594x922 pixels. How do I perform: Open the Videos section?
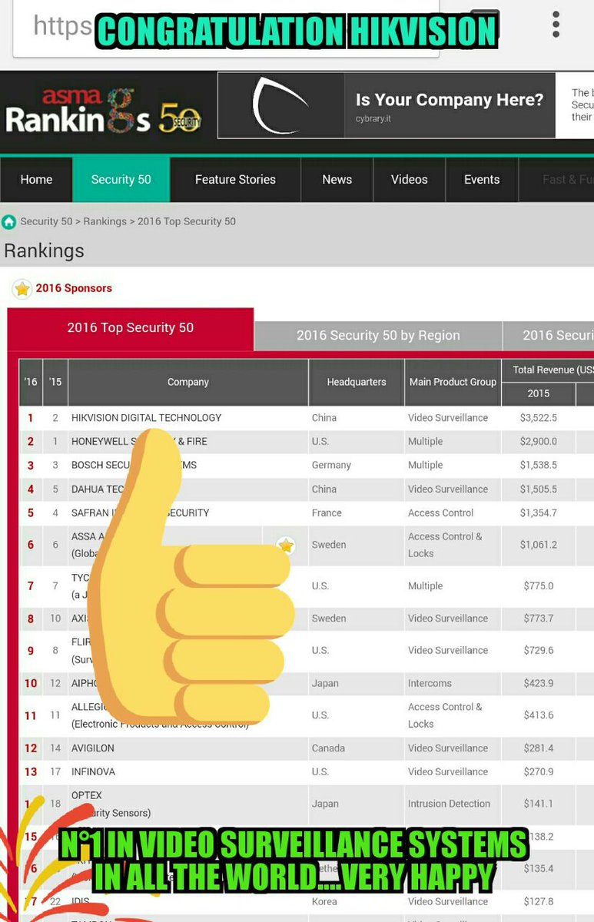[x=410, y=180]
